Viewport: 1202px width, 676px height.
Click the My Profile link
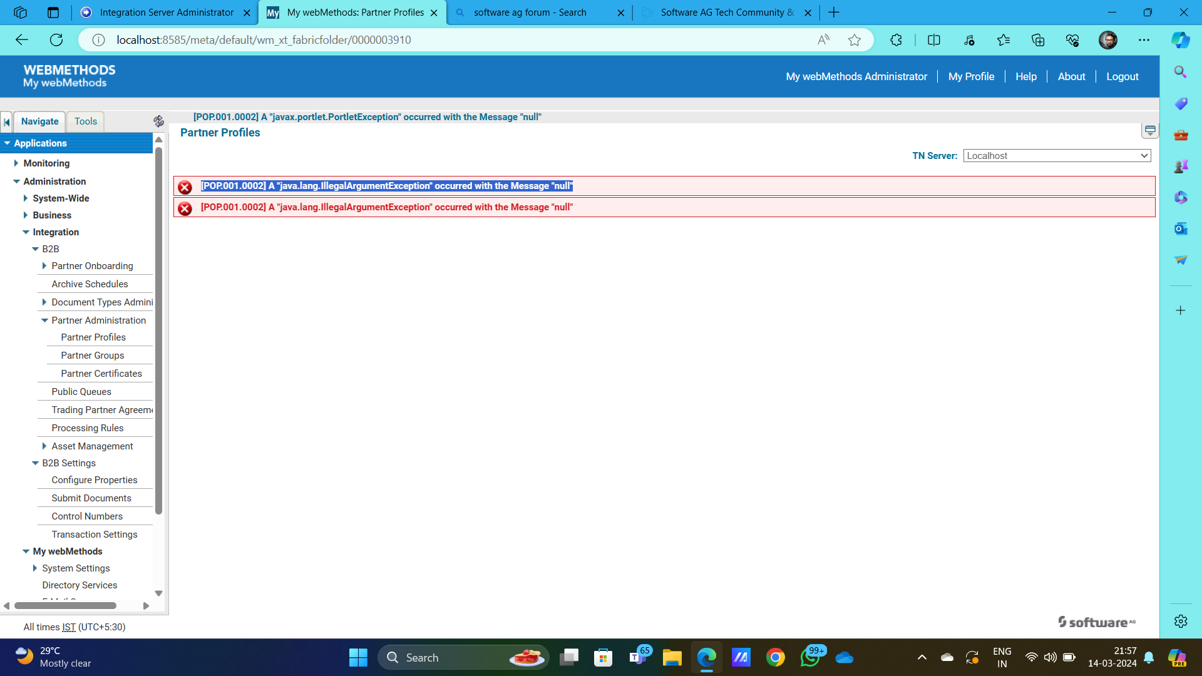971,76
